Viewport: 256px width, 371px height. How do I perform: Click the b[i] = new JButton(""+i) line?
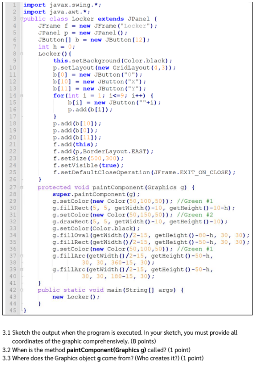tap(114, 103)
